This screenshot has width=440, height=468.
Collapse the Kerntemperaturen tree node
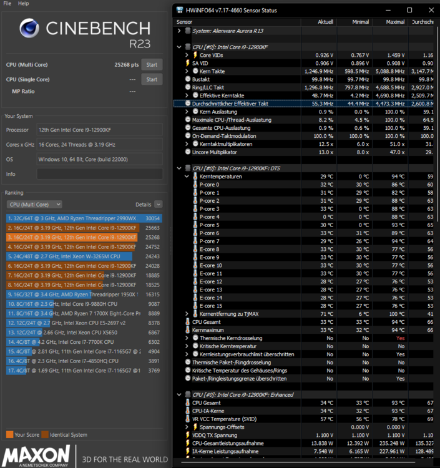187,177
